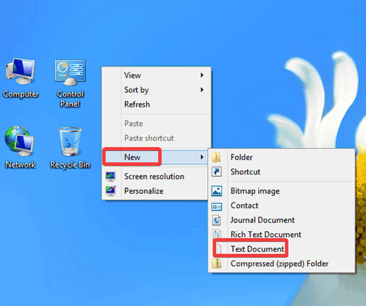
Task: Click the Folder icon in New submenu
Action: pos(217,157)
